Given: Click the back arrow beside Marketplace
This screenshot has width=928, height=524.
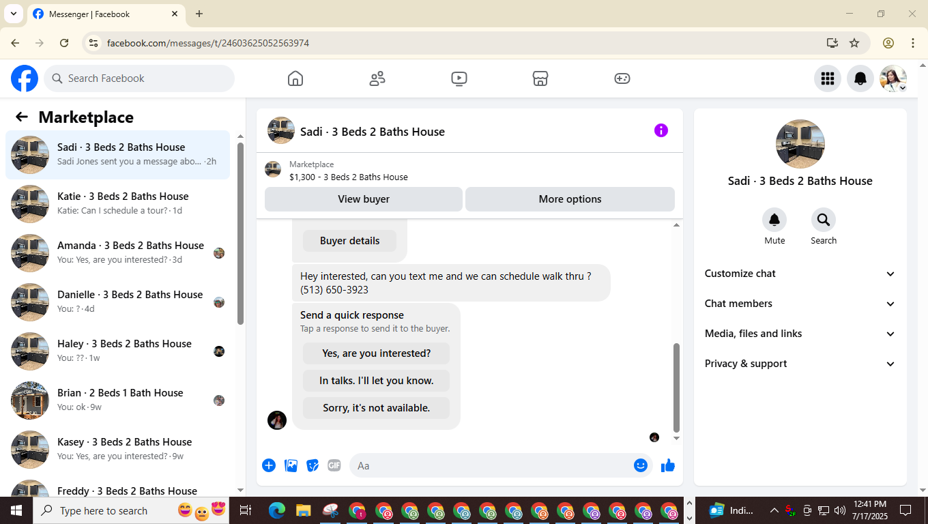Looking at the screenshot, I should (22, 117).
